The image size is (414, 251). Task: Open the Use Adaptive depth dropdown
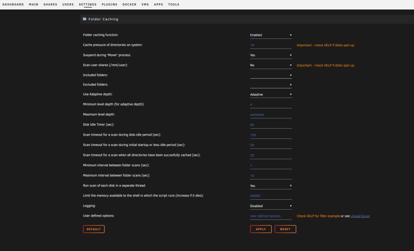point(271,94)
